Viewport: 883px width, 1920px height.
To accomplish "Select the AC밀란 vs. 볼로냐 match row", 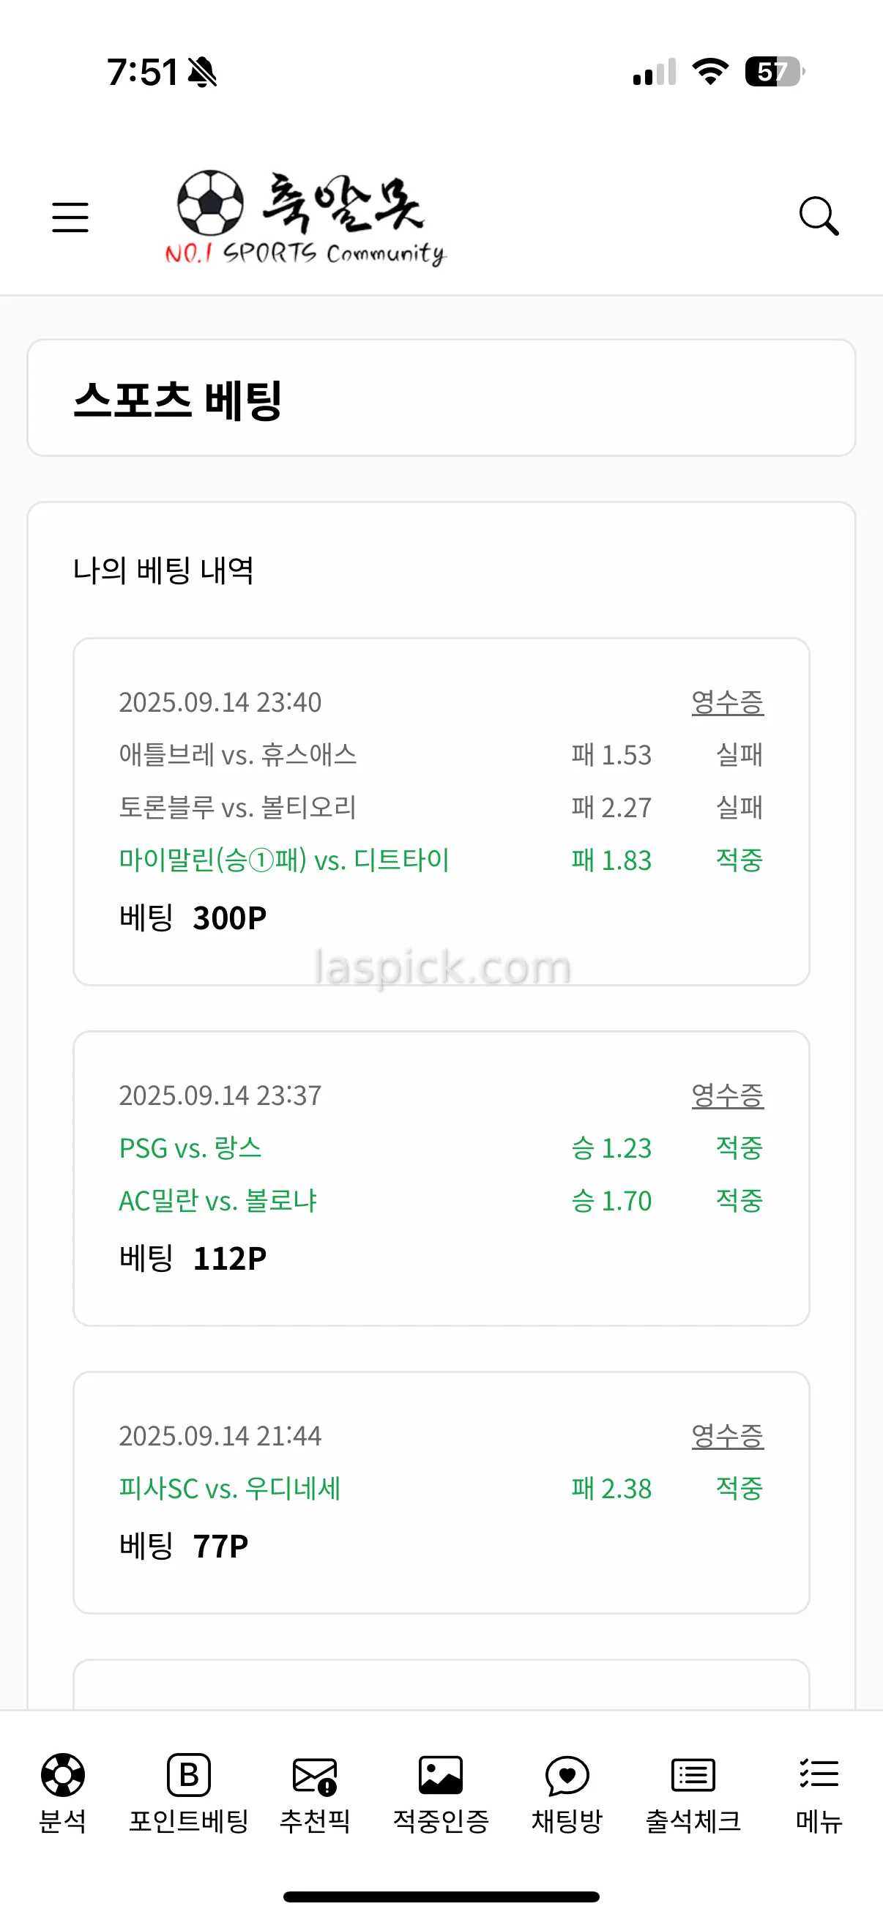I will (218, 1201).
